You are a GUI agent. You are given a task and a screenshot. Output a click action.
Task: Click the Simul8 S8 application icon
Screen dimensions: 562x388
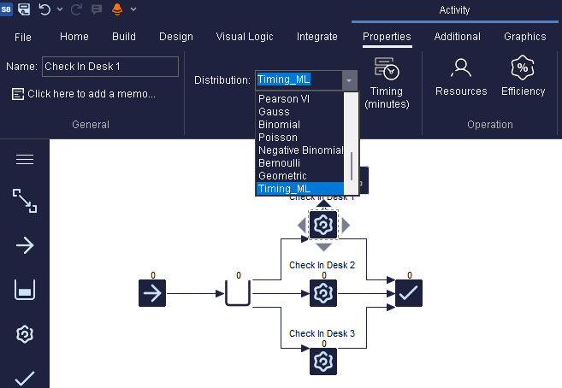pos(6,9)
